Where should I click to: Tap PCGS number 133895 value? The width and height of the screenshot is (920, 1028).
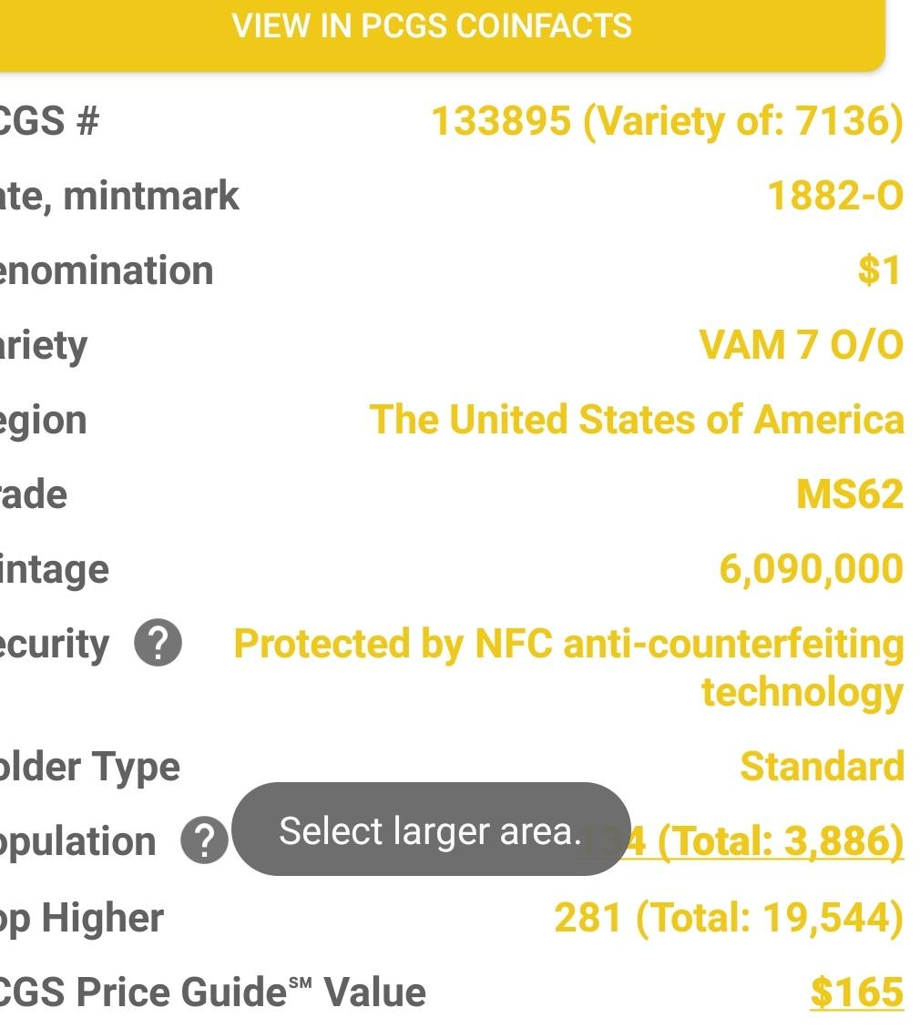(667, 122)
